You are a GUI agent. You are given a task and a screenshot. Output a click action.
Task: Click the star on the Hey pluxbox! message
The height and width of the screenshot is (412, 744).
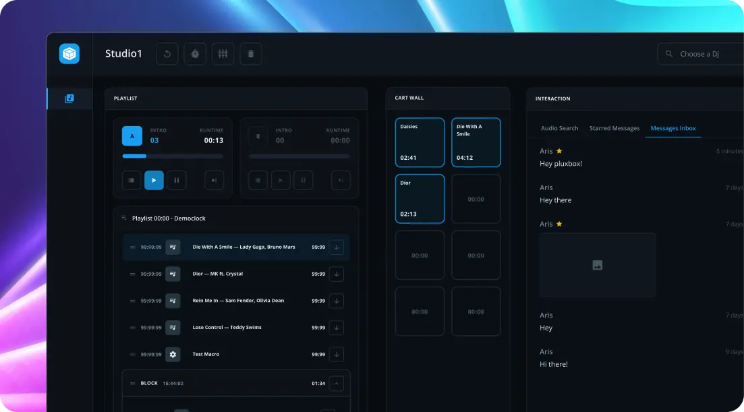[x=559, y=151]
